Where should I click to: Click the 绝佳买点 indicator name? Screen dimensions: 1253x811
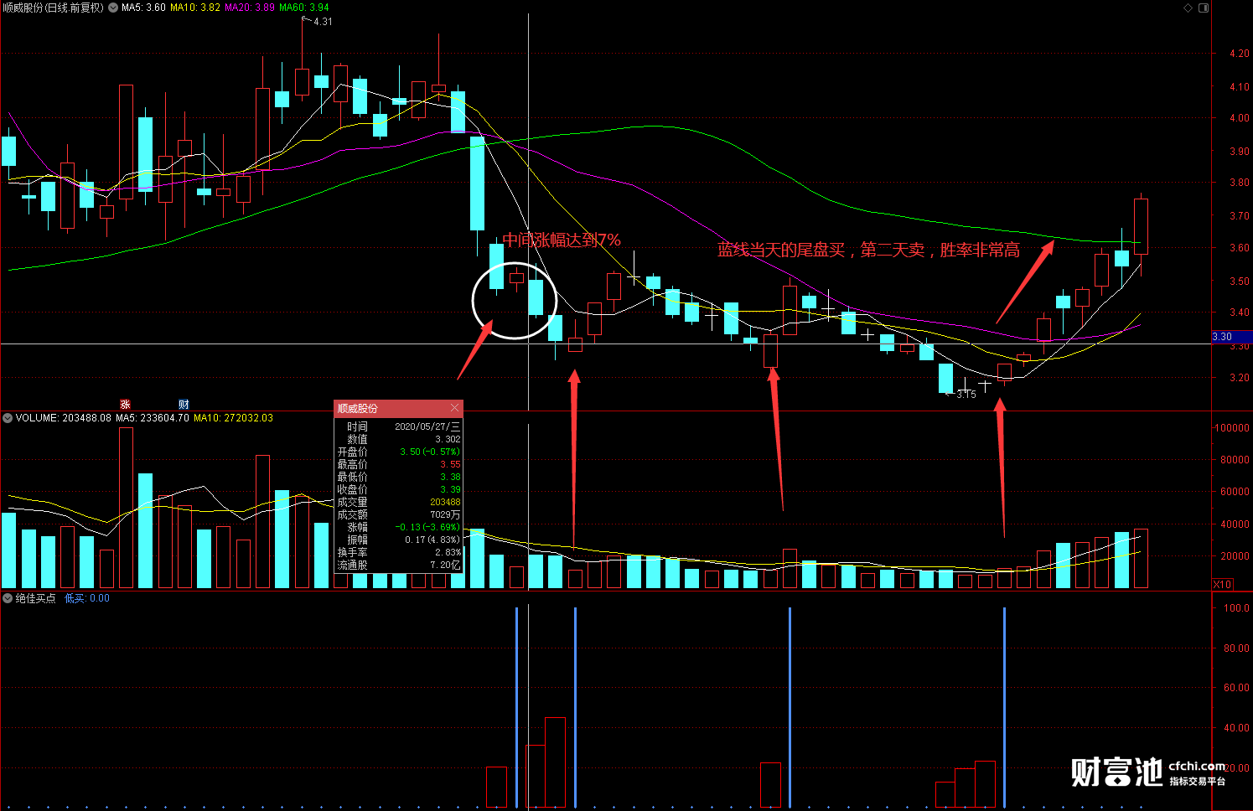click(36, 598)
